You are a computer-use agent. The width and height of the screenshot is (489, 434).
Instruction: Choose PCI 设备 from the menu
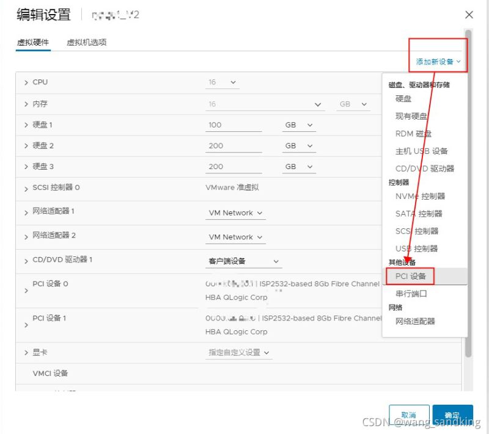pos(410,277)
